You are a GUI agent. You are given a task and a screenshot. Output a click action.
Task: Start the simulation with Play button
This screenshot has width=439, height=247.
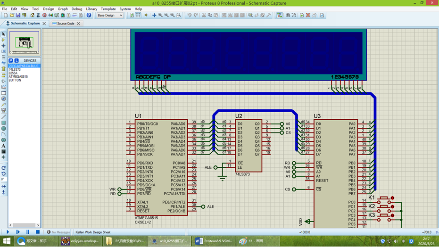click(x=8, y=232)
